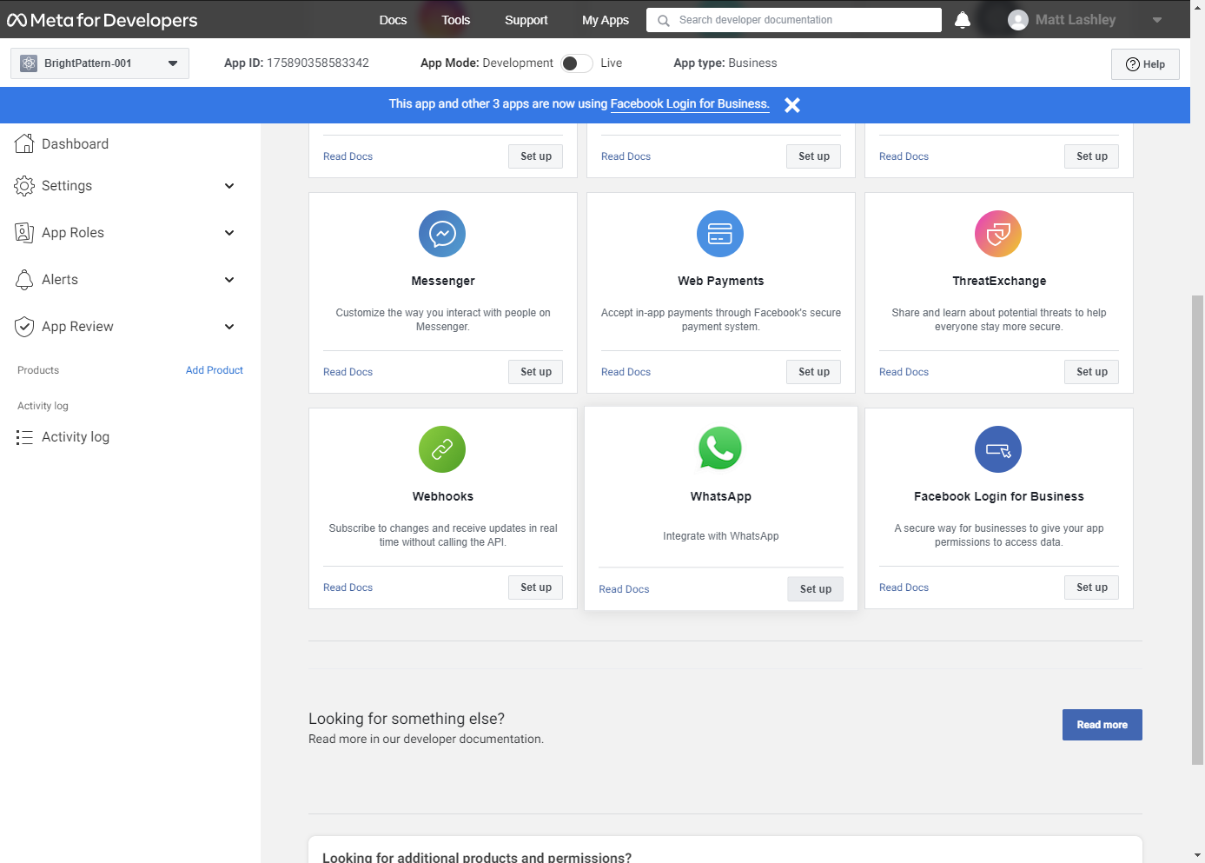This screenshot has height=863, width=1205.
Task: Read Docs for ThreatExchange
Action: [904, 372]
